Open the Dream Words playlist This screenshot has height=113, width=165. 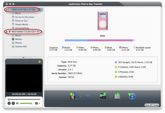click(21, 24)
